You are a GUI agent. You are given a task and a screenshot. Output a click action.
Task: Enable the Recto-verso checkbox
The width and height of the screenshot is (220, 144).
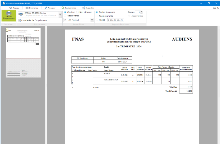65,16
